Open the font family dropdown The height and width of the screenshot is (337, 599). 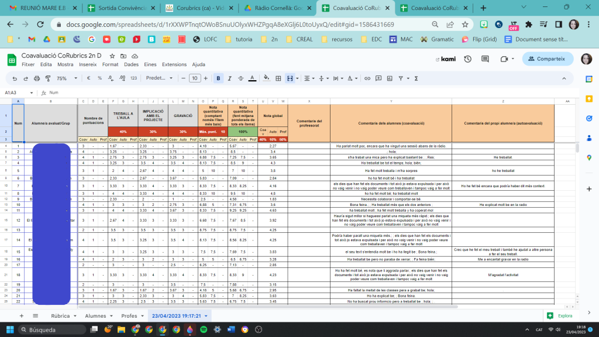pos(158,78)
